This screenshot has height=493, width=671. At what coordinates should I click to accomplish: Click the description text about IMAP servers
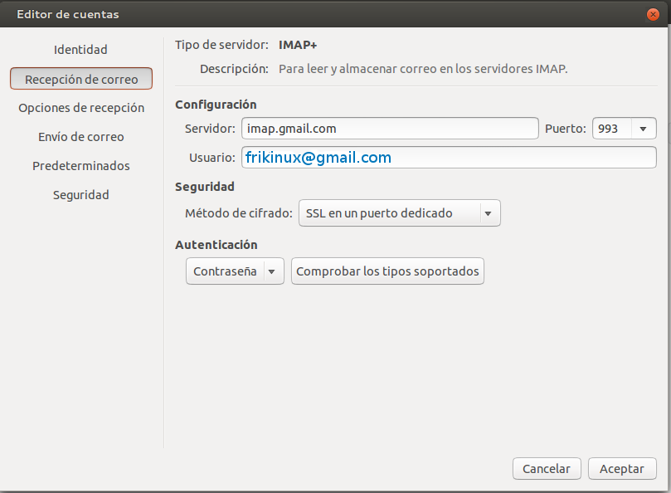click(x=423, y=69)
